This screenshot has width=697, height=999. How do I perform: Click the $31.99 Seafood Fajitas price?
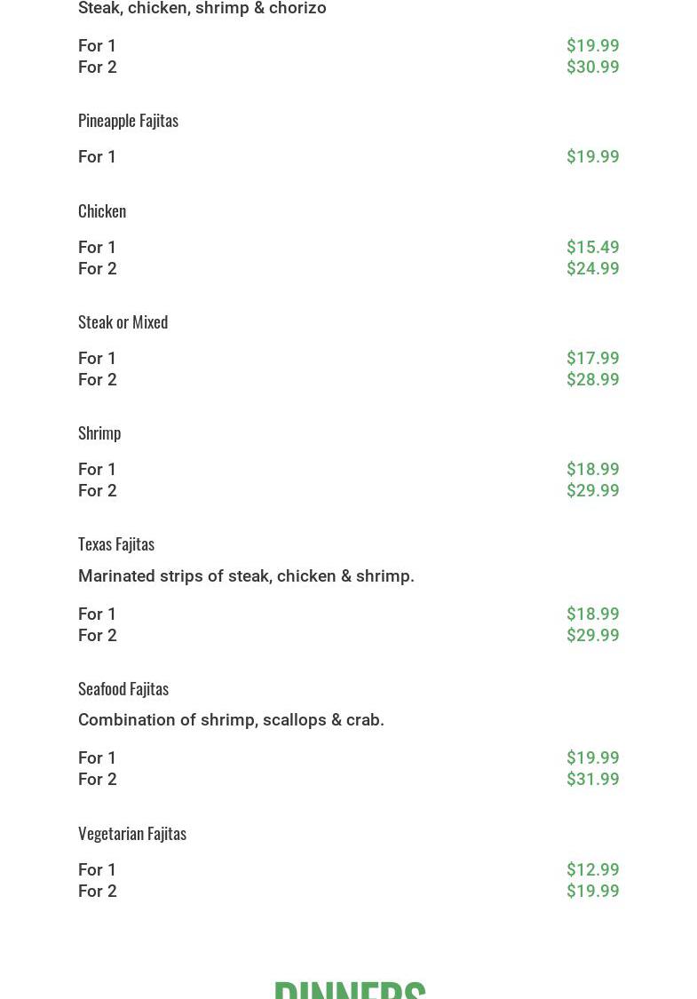592,780
